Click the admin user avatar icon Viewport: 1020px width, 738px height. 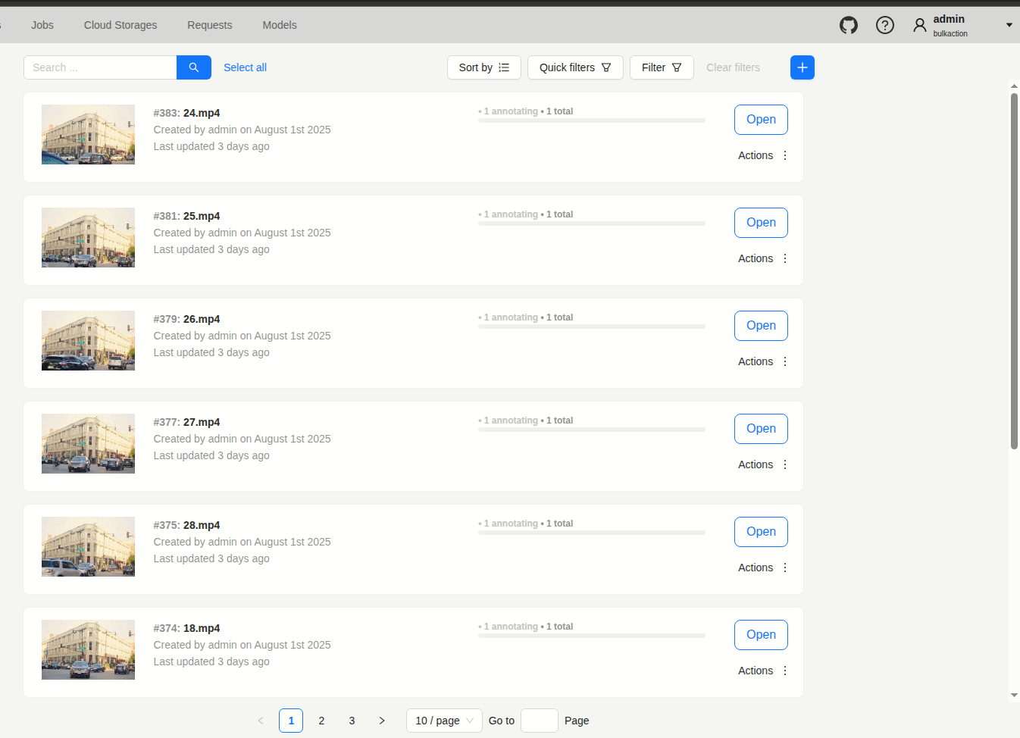coord(920,25)
